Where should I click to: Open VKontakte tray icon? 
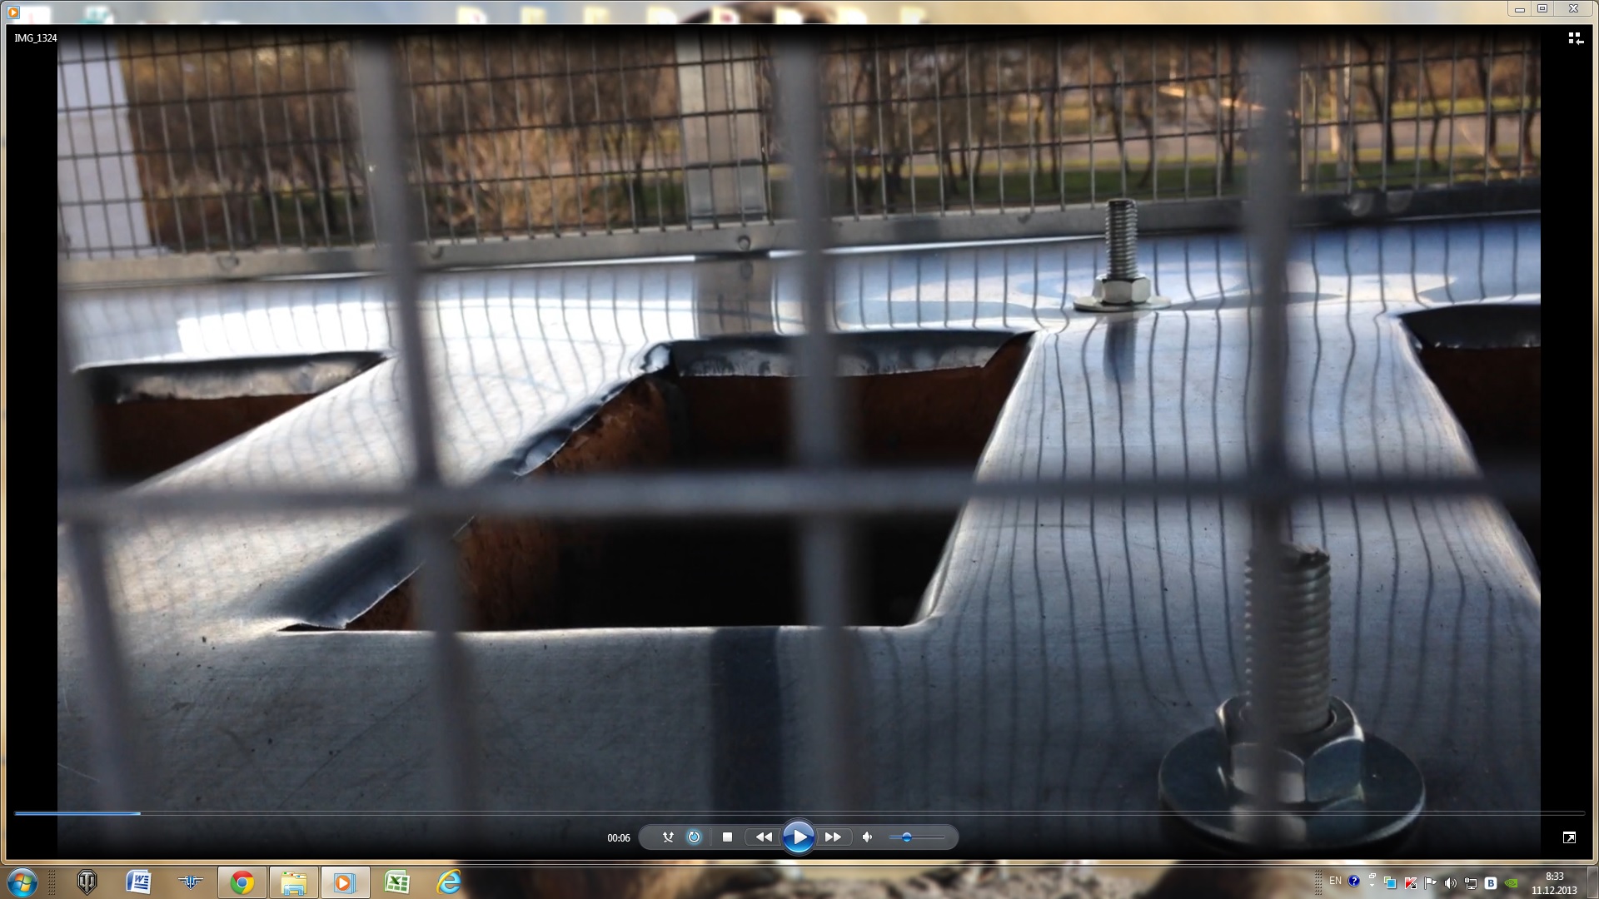pos(1491,883)
